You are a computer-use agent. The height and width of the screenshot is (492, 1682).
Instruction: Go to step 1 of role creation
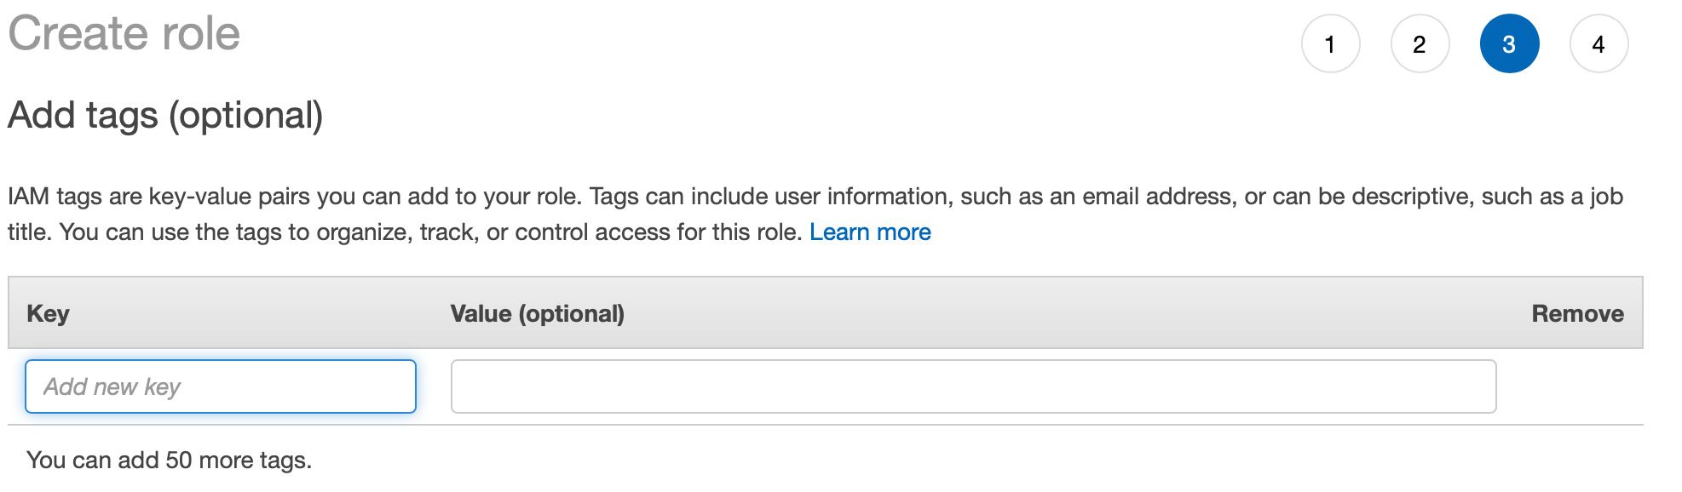click(1330, 44)
